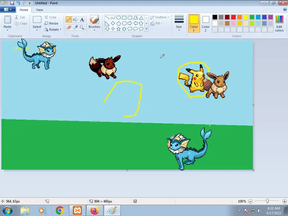Image resolution: width=288 pixels, height=216 pixels.
Task: Open Firefox from taskbar
Action: [x=94, y=210]
